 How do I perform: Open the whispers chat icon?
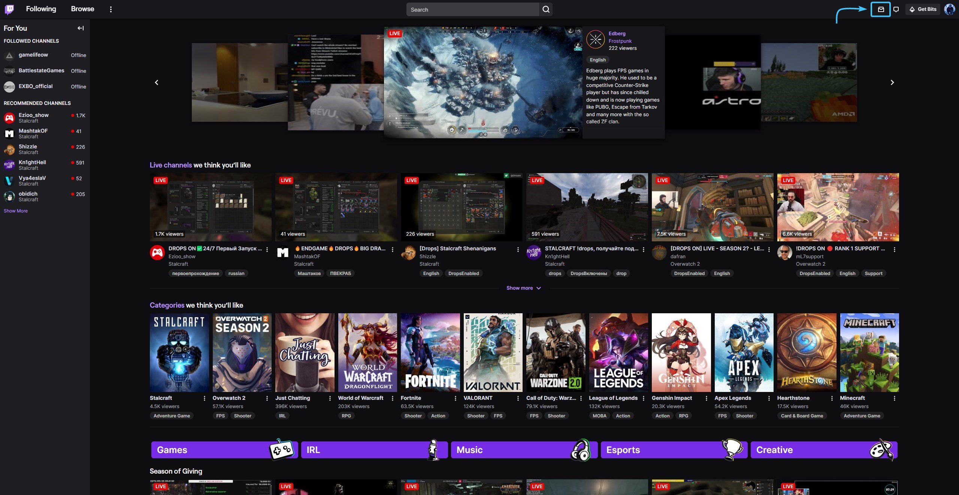(x=896, y=9)
